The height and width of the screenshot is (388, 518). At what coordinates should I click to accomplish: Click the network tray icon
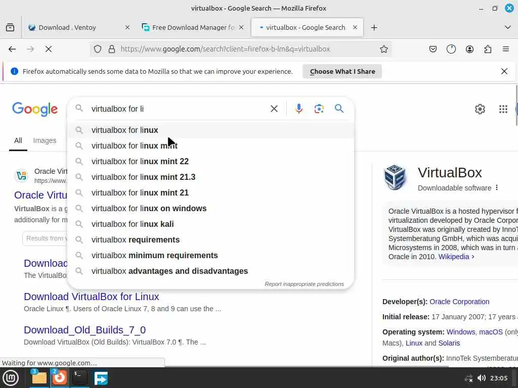[468, 378]
